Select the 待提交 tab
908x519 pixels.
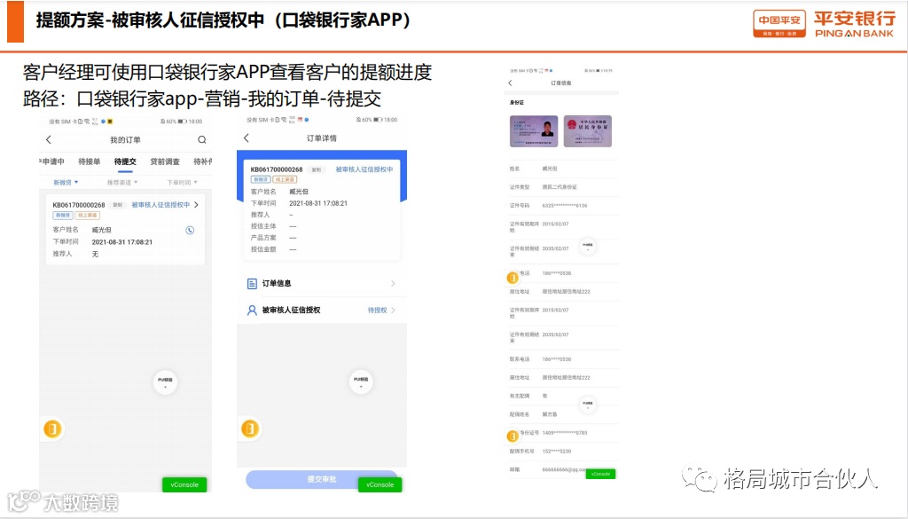pyautogui.click(x=125, y=161)
